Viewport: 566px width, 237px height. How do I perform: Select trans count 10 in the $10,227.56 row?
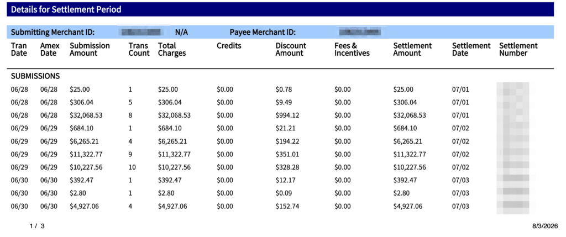(x=132, y=167)
